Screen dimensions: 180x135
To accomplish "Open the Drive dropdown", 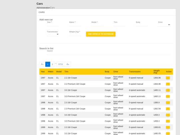I will (x=164, y=25).
